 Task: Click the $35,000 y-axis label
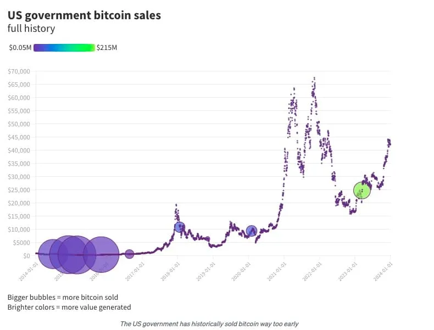(x=19, y=164)
